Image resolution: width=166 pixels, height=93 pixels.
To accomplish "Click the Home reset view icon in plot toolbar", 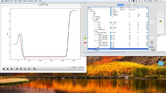I will (4, 69).
